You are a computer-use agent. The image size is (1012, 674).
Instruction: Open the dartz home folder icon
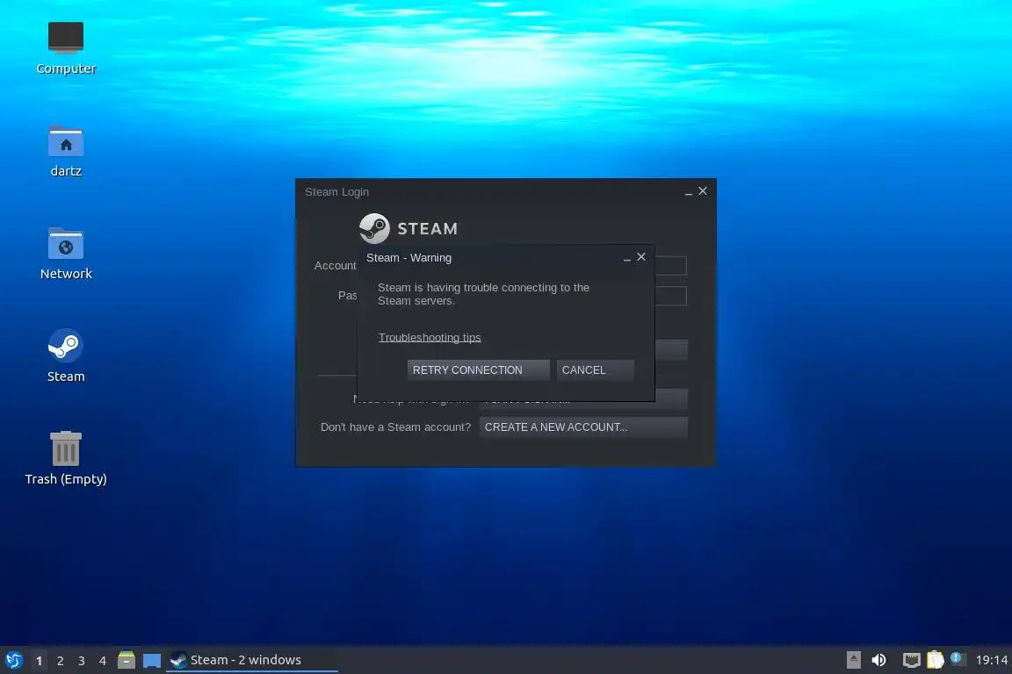pyautogui.click(x=66, y=151)
